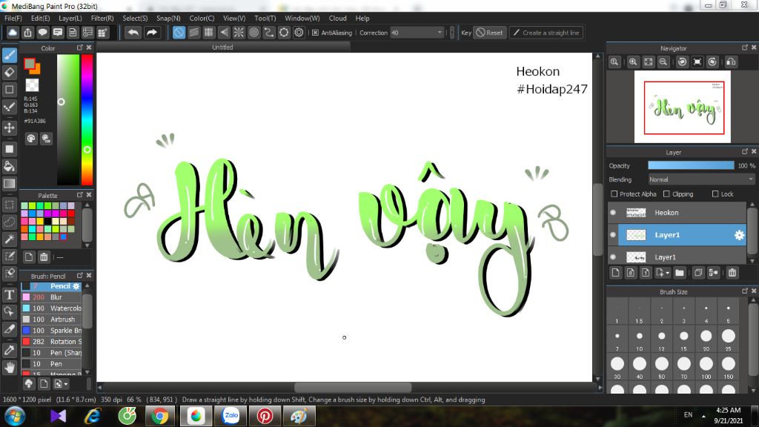759x427 pixels.
Task: Select the Bucket fill tool
Action: pyautogui.click(x=9, y=167)
